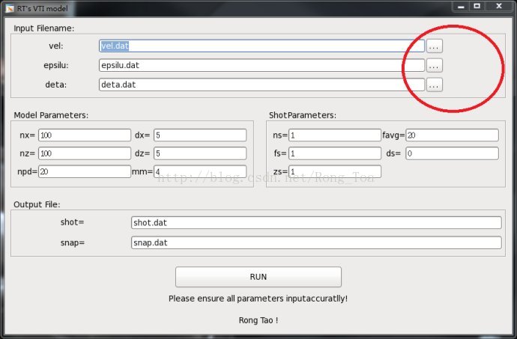This screenshot has width=517, height=339.
Task: Click the 'epsilu:' label
Action: coord(56,65)
